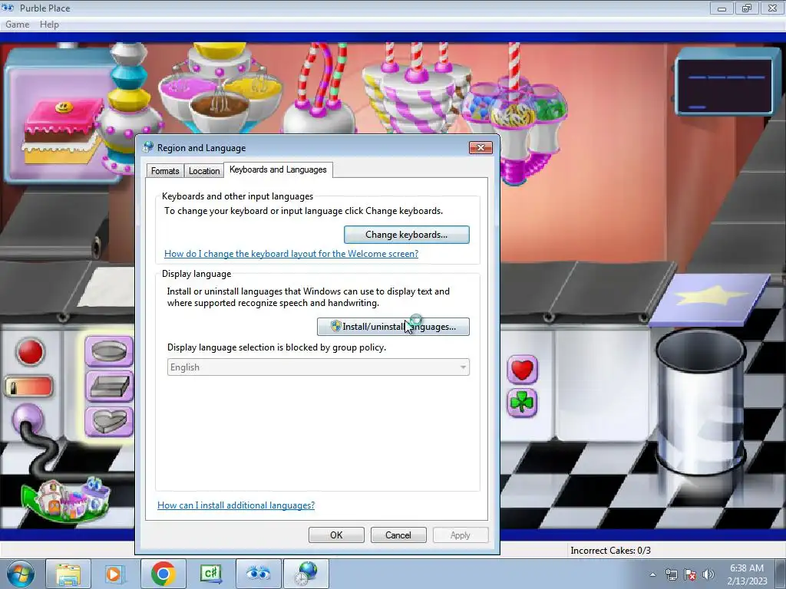Switch to Purble Place taskbar button
Viewport: 786px width, 589px height.
(258, 574)
